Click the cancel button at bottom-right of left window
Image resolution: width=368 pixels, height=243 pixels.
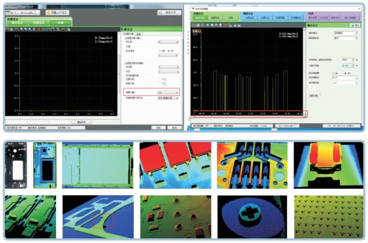pyautogui.click(x=174, y=128)
